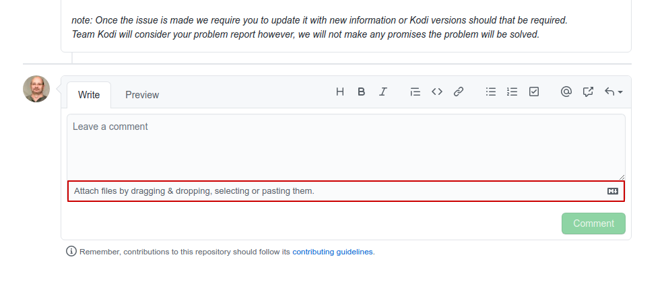Reference an issue or pull request icon
The width and height of the screenshot is (664, 282).
click(588, 92)
